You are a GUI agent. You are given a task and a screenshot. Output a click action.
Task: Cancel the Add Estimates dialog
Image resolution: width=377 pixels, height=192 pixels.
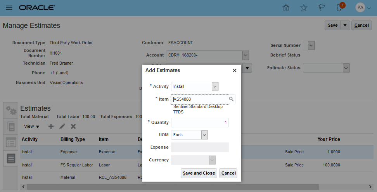[x=228, y=173]
